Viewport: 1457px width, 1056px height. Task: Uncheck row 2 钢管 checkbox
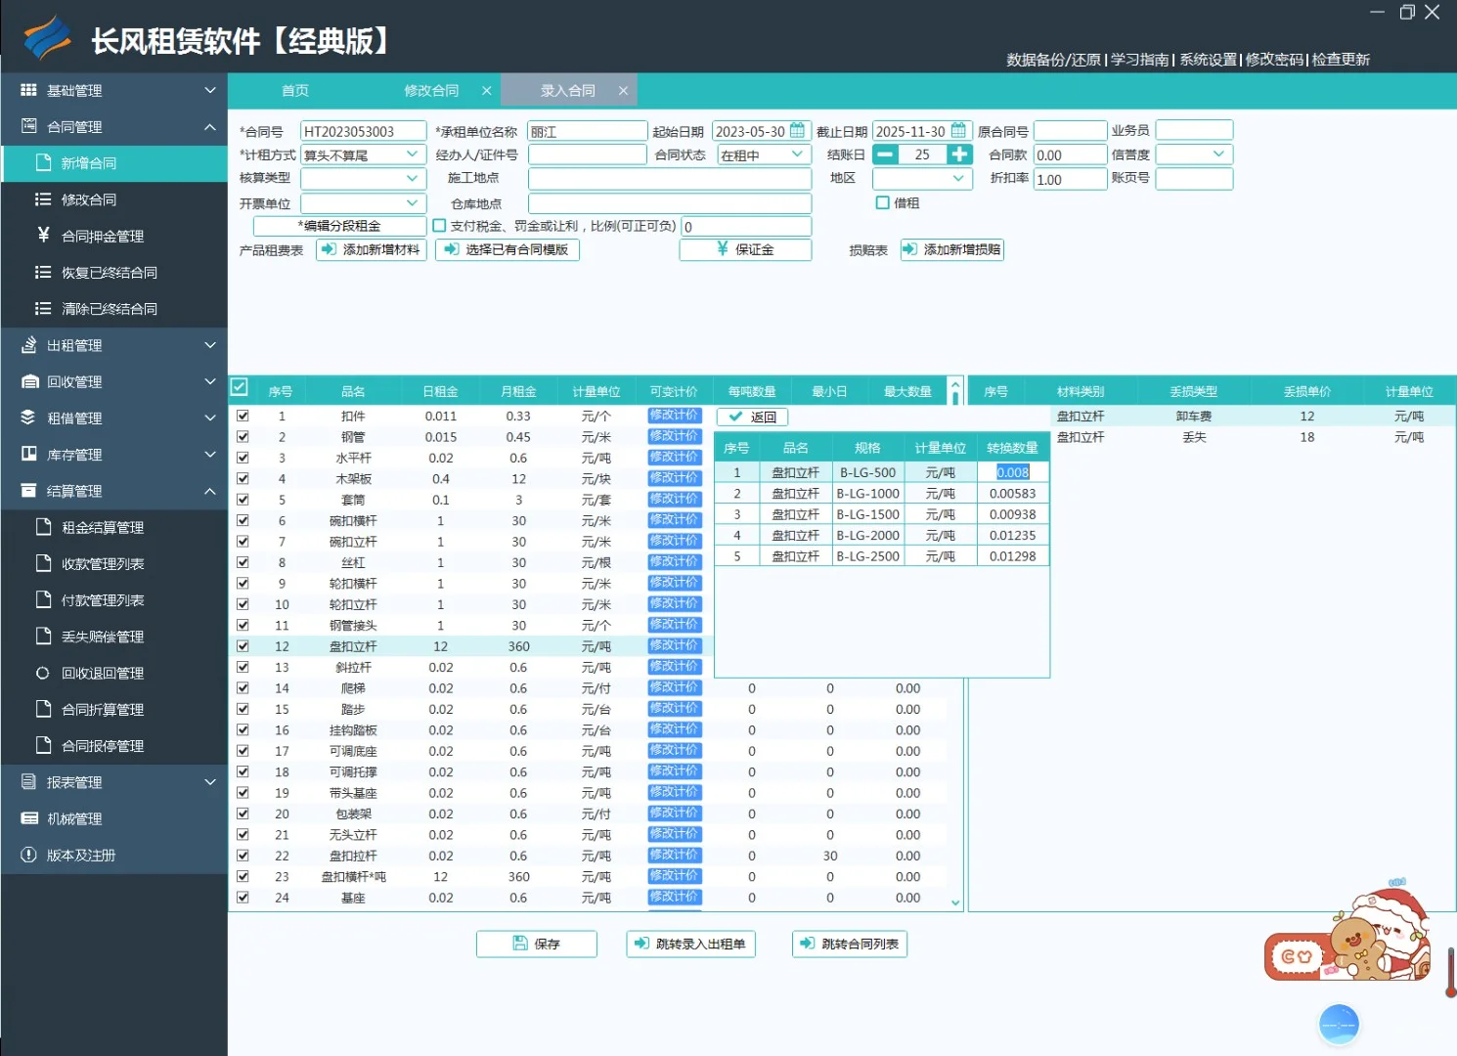[x=243, y=436]
